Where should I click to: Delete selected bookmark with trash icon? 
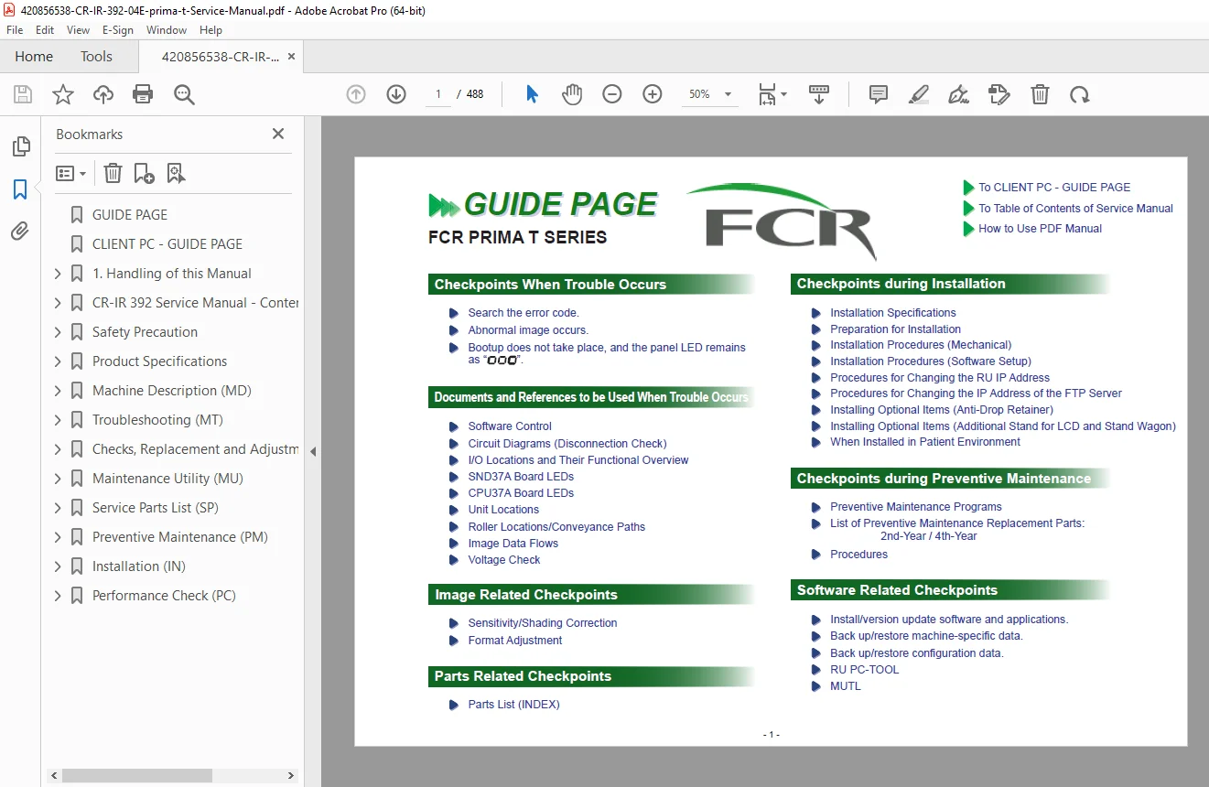click(x=113, y=173)
